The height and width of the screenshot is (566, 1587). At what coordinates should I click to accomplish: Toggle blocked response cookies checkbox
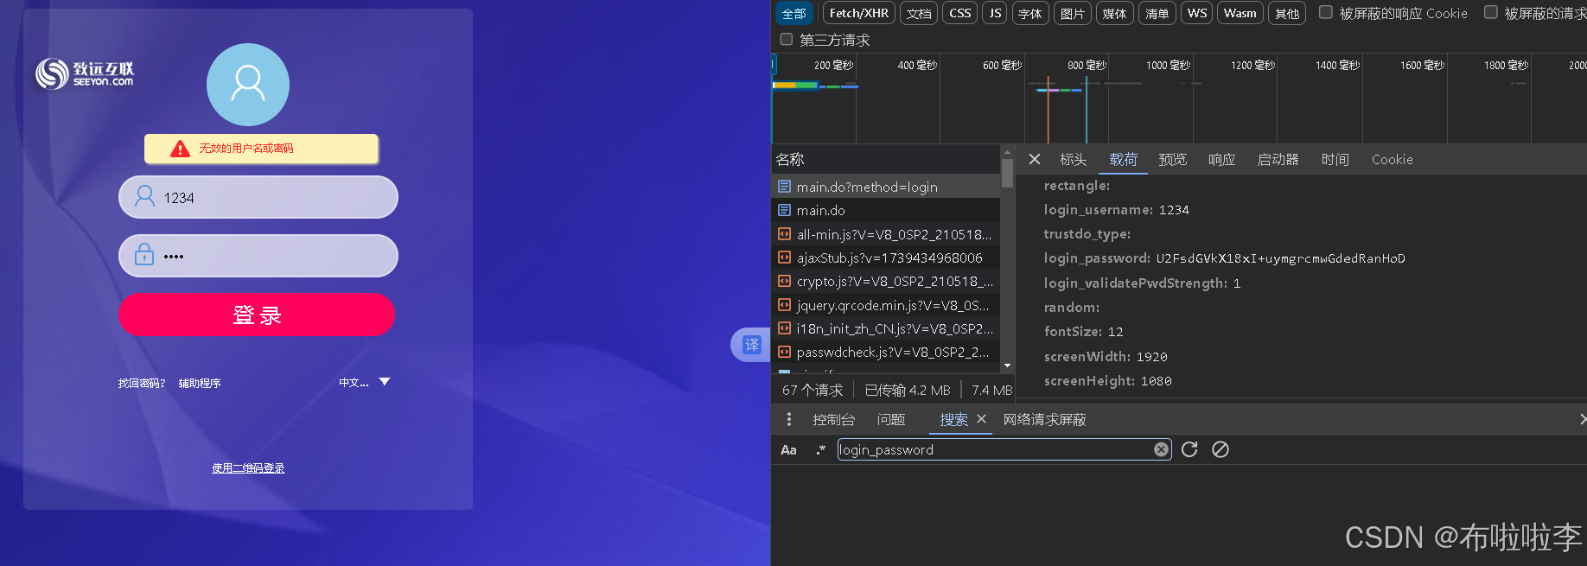coord(1325,12)
